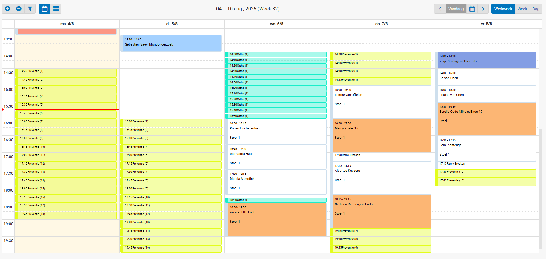Click the ma. 4/8 day header

coord(67,24)
